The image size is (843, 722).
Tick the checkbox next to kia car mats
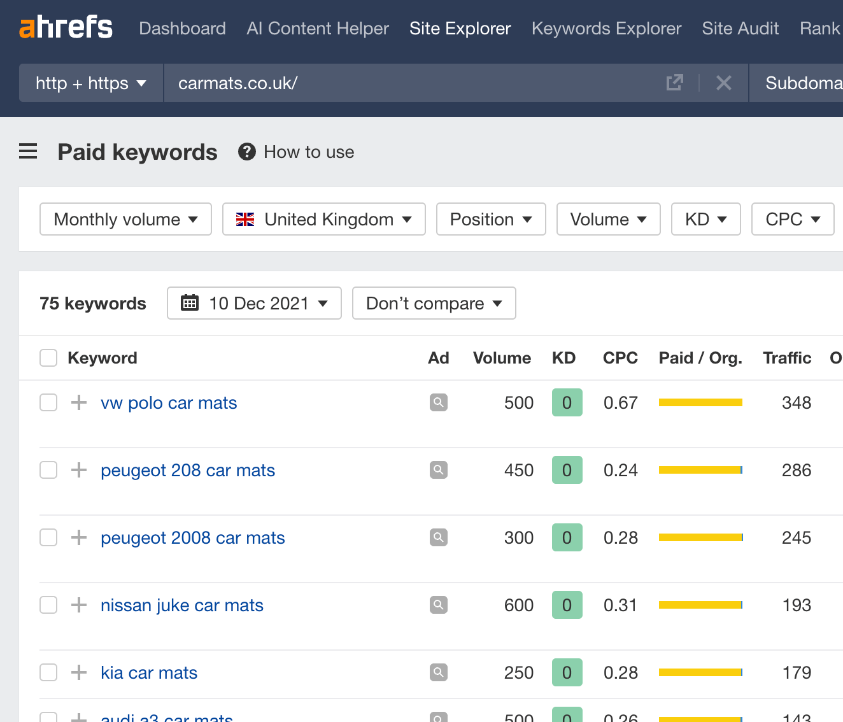click(48, 672)
